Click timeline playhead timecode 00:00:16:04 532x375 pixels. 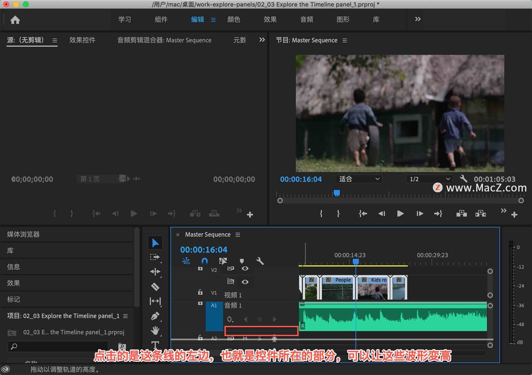point(204,250)
